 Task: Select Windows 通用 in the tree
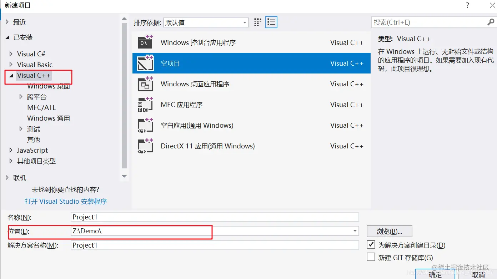(x=49, y=118)
